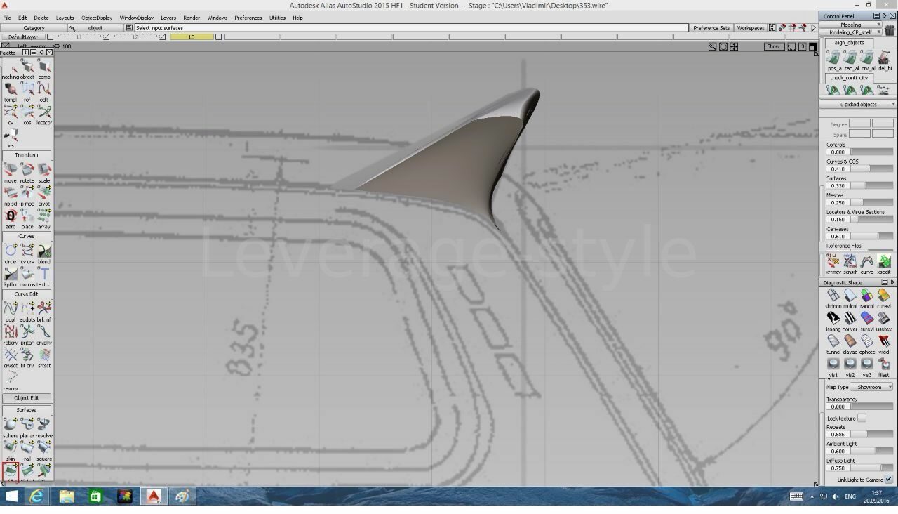
Task: Select the revolve surface tool
Action: point(44,426)
